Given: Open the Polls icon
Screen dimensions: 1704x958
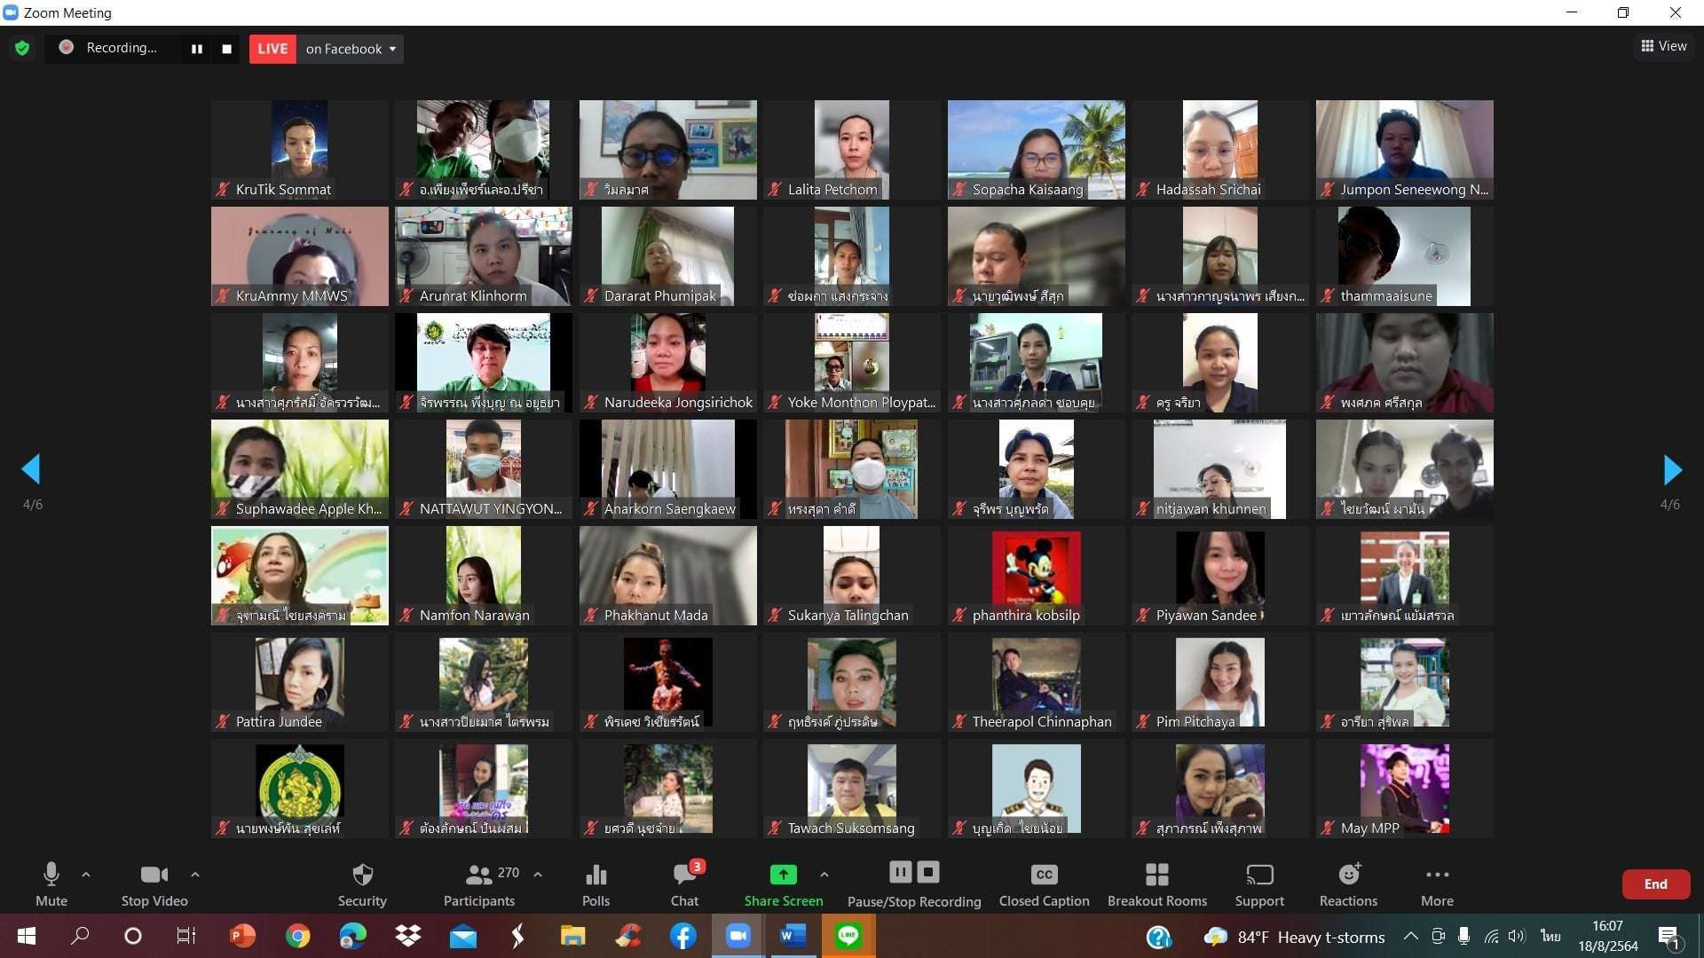Looking at the screenshot, I should [596, 876].
